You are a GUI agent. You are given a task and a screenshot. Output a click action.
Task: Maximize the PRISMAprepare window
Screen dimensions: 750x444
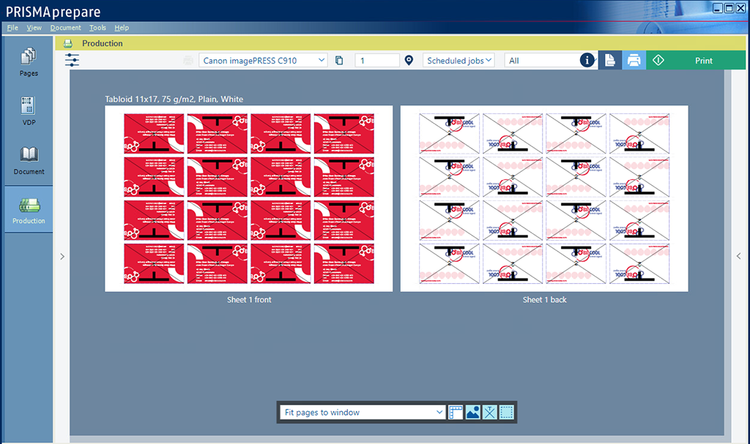coord(729,8)
